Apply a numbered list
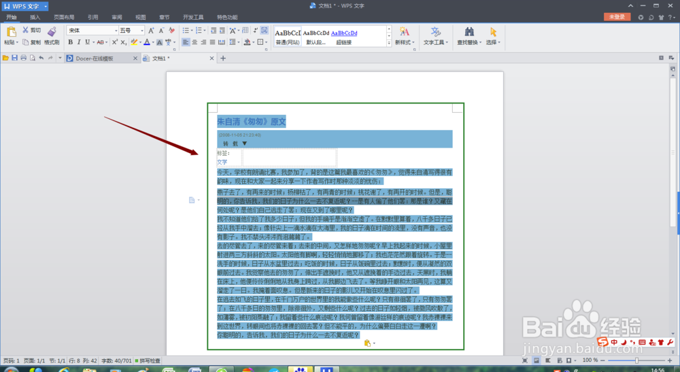 (199, 31)
